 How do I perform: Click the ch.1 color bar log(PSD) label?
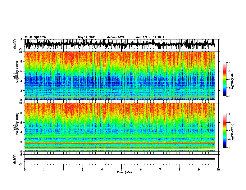coord(232,81)
